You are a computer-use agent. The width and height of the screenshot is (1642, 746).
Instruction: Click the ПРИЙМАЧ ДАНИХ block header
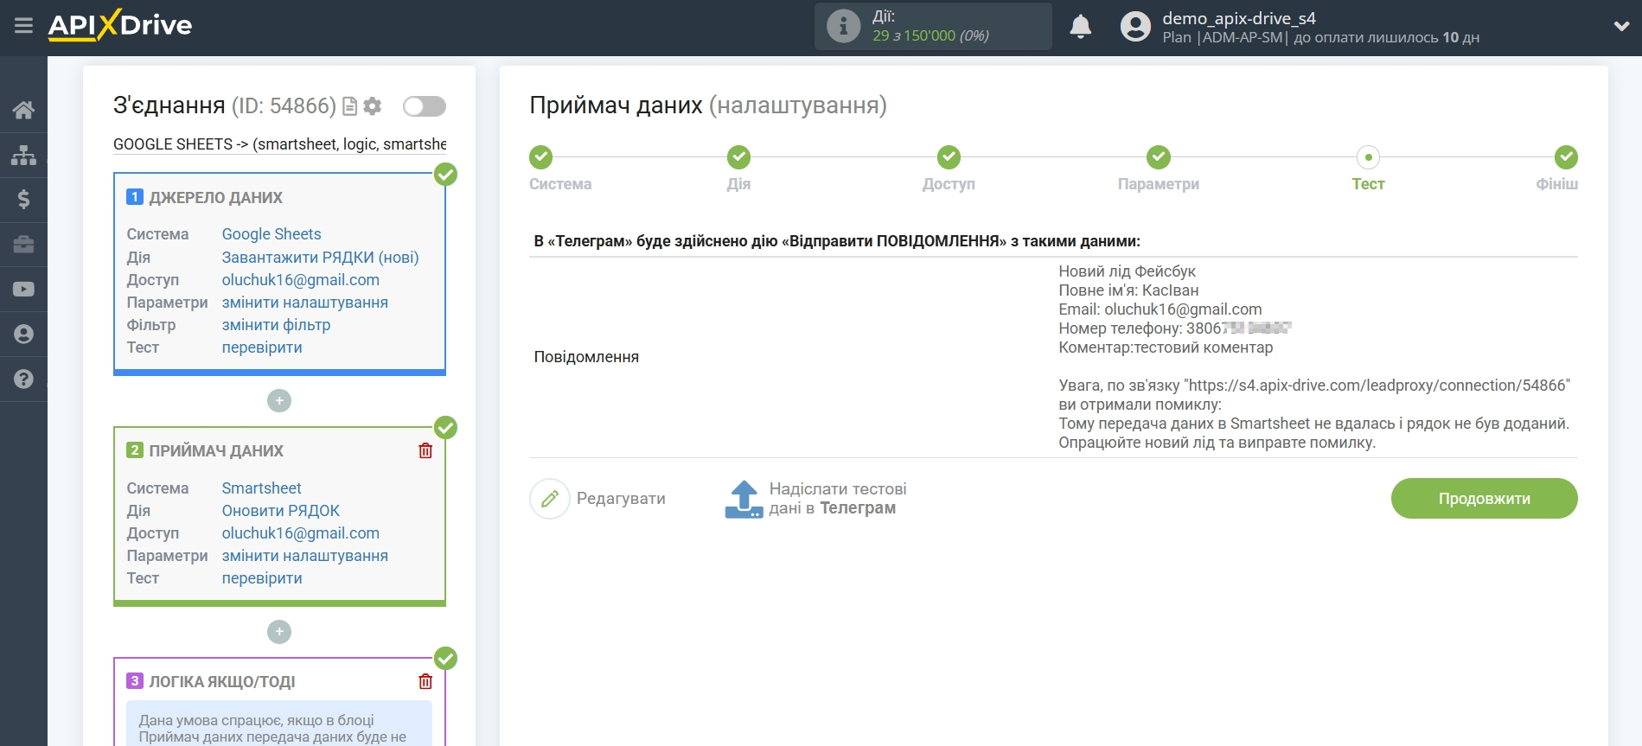216,451
